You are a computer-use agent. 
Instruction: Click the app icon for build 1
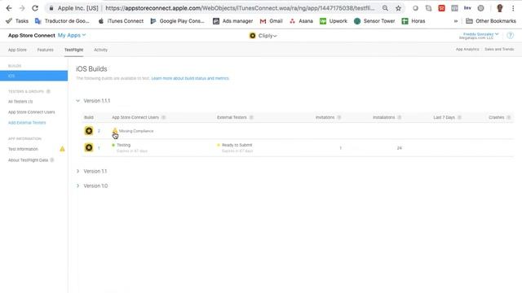[89, 147]
